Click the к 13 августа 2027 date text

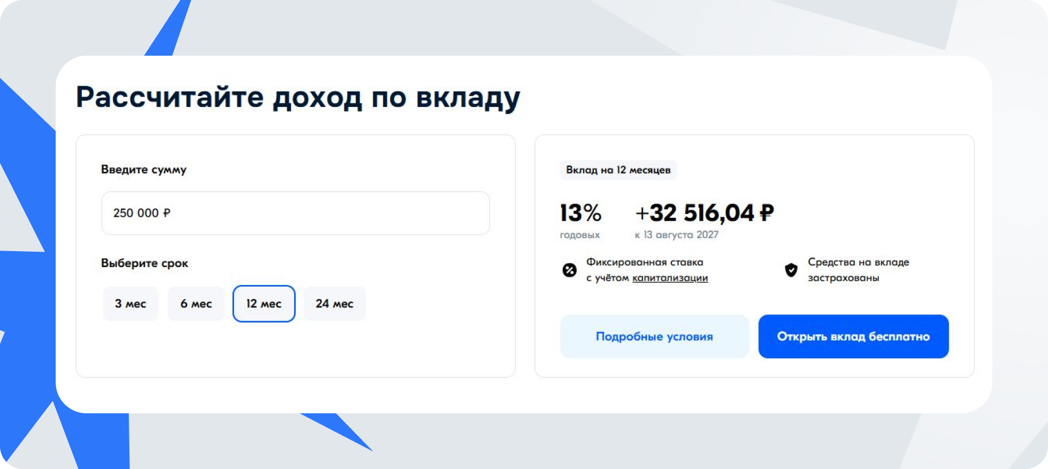[x=676, y=235]
